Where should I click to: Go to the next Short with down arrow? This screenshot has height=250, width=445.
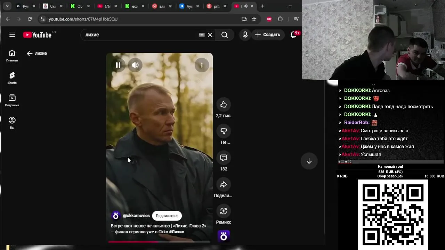tap(309, 161)
